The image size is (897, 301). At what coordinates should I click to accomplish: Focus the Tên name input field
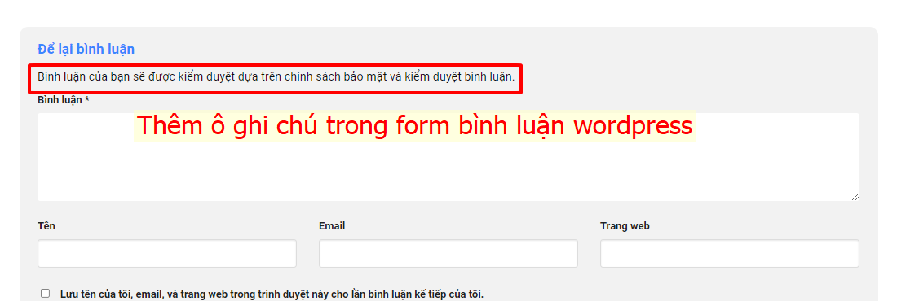tap(167, 254)
